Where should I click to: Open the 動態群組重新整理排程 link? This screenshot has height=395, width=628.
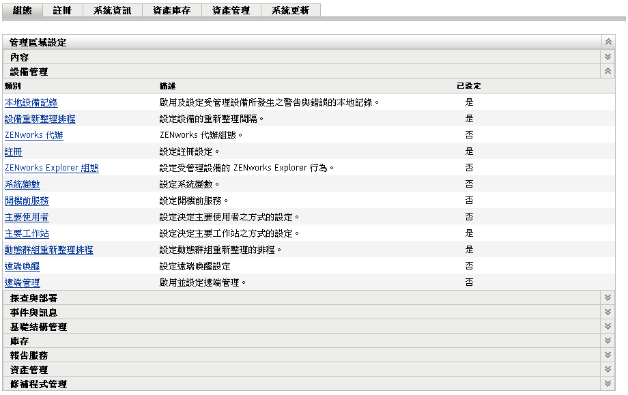(49, 250)
